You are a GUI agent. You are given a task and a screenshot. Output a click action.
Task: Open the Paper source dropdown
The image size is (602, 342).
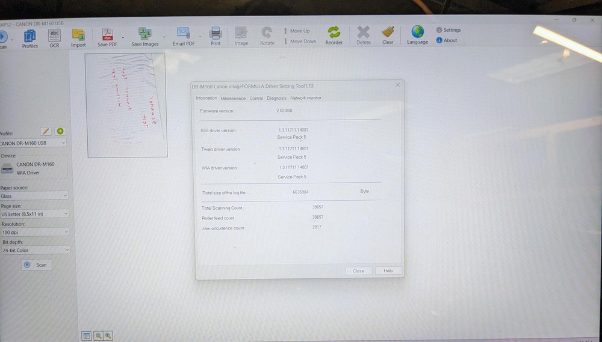(34, 195)
